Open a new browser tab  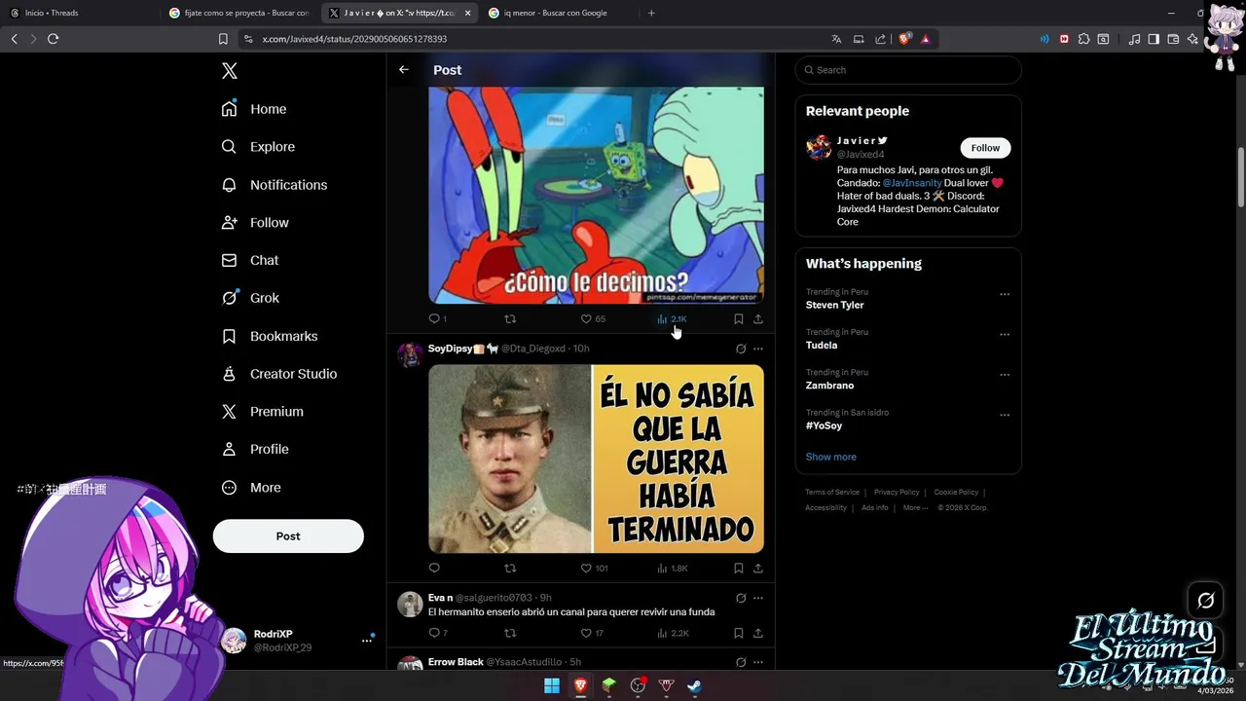pos(651,13)
